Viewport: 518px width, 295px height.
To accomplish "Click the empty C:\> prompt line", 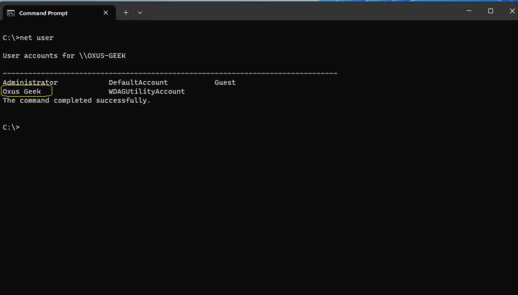I will point(11,127).
